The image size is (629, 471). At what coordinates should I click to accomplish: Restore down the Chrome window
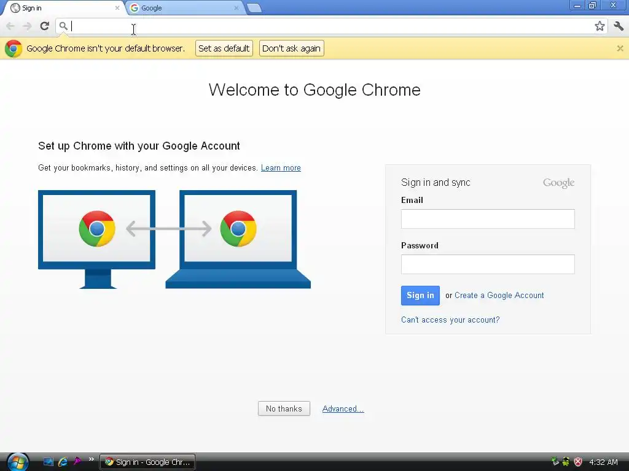coord(592,6)
